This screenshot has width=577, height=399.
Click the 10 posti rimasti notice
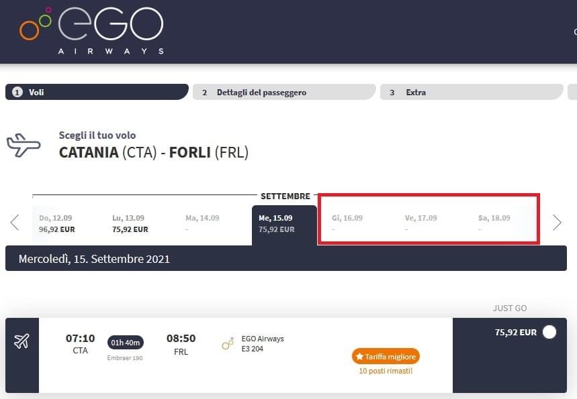click(x=386, y=371)
